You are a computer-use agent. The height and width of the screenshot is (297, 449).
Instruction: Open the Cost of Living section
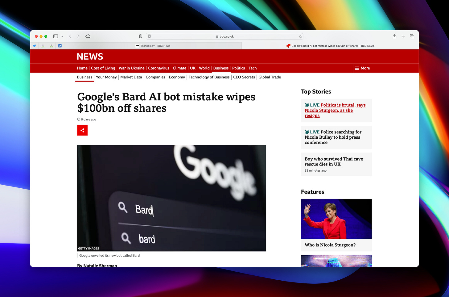pyautogui.click(x=103, y=68)
